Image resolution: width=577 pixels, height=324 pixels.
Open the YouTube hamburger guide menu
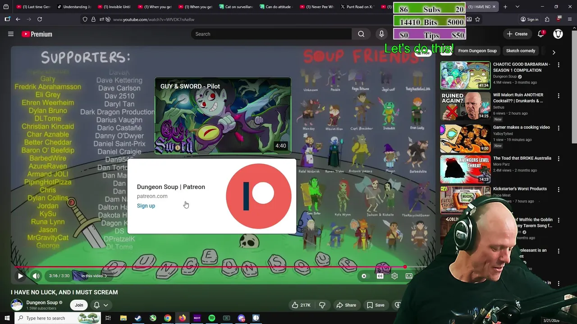11,34
